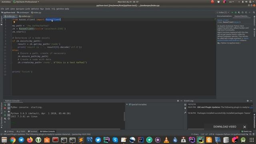Select the index.py editor tab

[x=10, y=16]
